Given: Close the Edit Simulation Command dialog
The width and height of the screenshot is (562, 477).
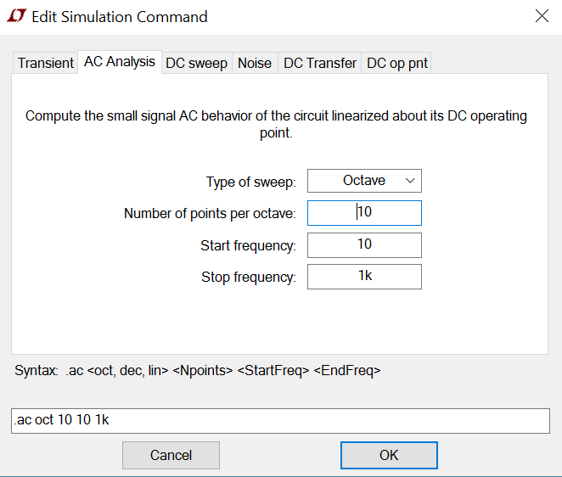Looking at the screenshot, I should [541, 15].
